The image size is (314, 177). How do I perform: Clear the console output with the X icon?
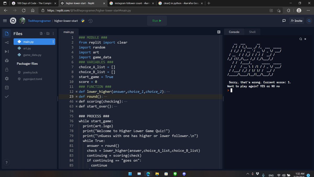pyautogui.click(x=305, y=39)
